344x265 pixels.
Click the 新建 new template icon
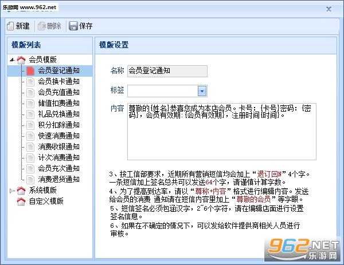tap(10, 26)
